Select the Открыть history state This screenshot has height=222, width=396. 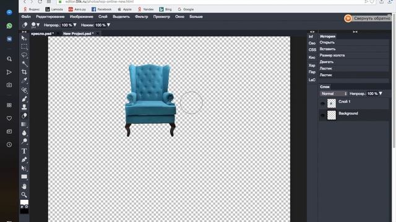pos(354,43)
